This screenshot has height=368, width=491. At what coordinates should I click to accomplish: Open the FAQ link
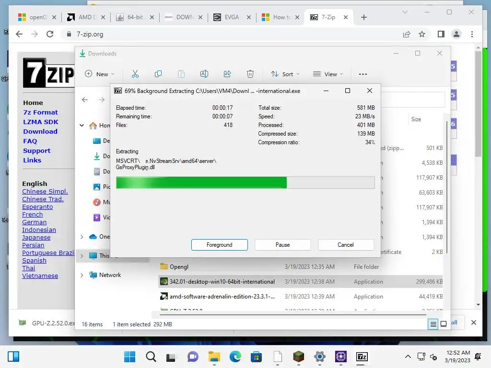pyautogui.click(x=30, y=141)
